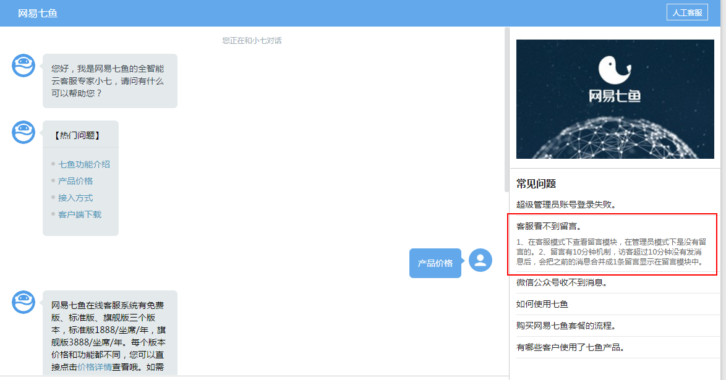726x380 pixels.
Task: Click the answer text under 客服看不到留言
Action: coord(611,252)
